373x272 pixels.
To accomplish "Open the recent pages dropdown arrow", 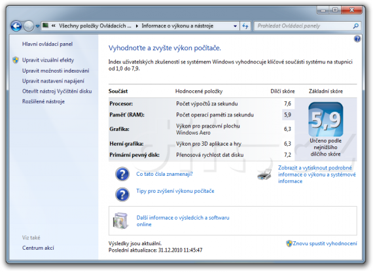I will (x=37, y=26).
